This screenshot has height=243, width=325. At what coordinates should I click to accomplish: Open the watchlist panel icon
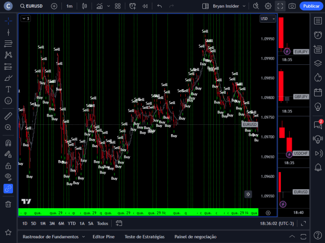(318, 21)
